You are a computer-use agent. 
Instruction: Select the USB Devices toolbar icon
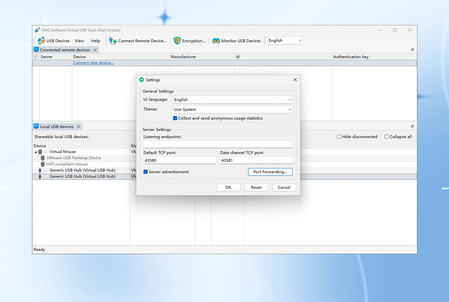point(41,41)
